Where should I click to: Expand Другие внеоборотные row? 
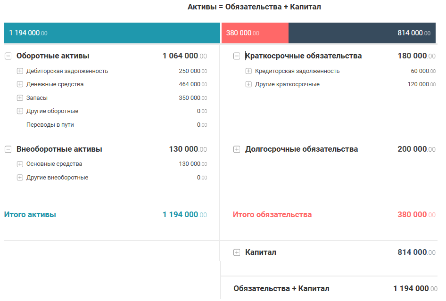pyautogui.click(x=20, y=178)
